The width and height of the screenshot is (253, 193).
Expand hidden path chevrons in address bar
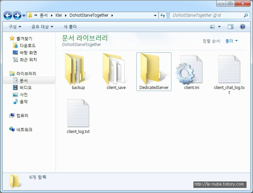pos(36,15)
